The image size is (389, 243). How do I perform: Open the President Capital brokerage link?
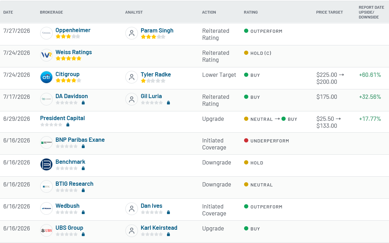(x=63, y=118)
